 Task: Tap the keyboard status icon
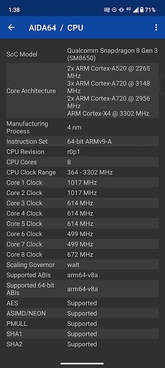click(x=107, y=10)
